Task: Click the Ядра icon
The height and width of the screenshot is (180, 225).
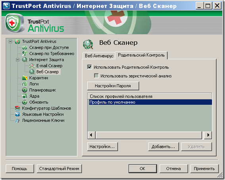Action: pos(25,96)
